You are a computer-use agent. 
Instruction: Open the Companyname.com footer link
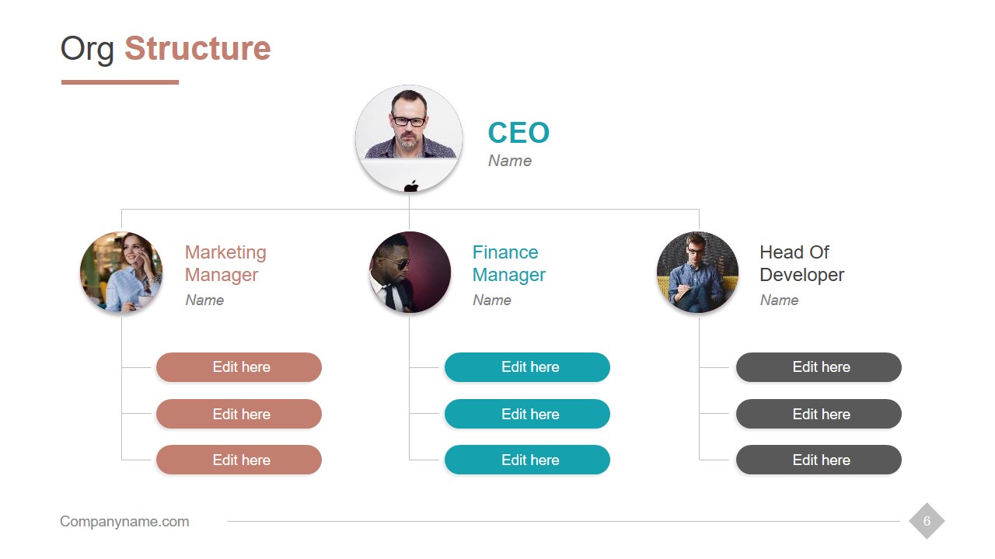point(124,522)
